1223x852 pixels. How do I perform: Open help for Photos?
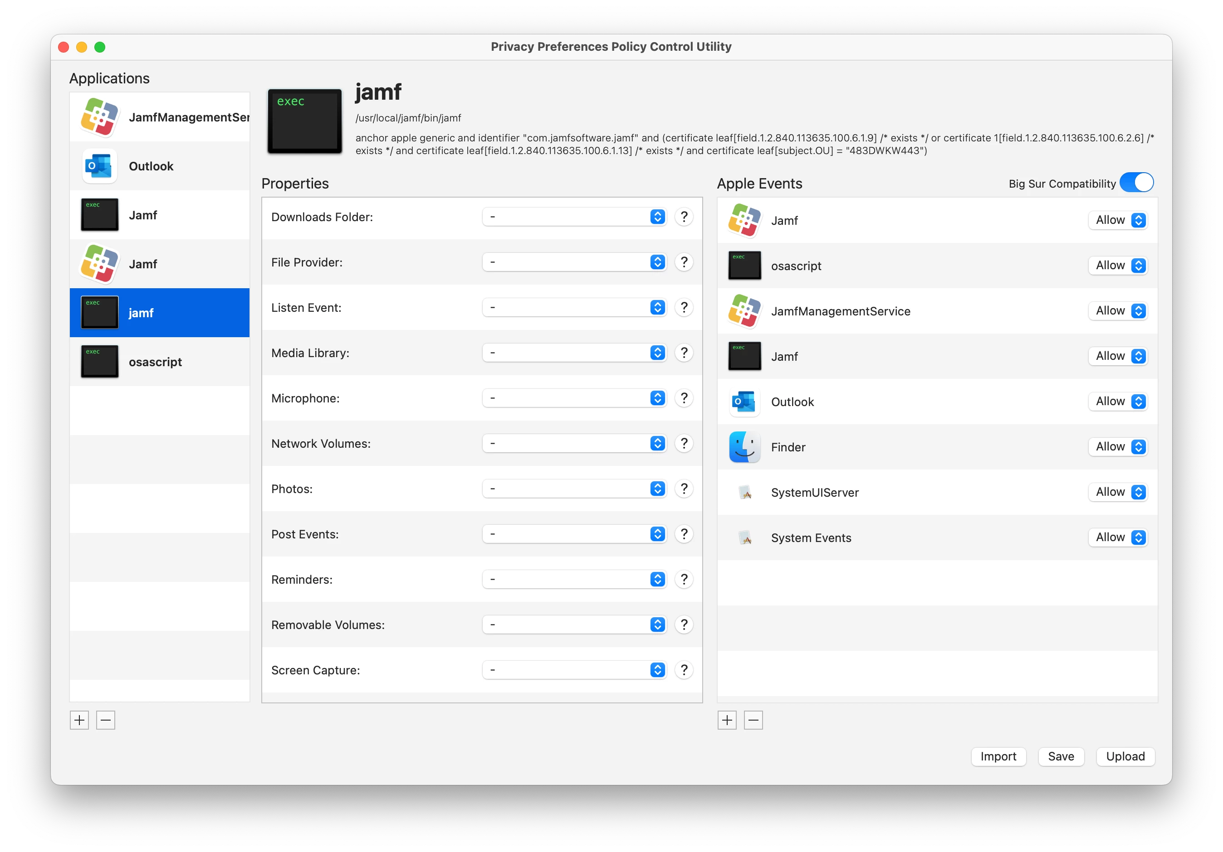(x=684, y=488)
